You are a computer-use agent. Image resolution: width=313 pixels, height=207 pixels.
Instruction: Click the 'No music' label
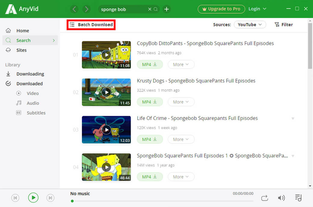(x=80, y=193)
